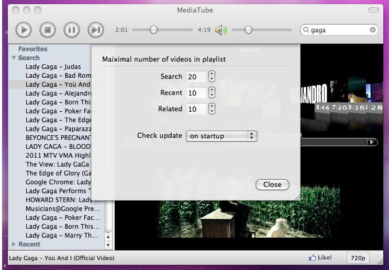Click the Search number input field

pyautogui.click(x=195, y=77)
